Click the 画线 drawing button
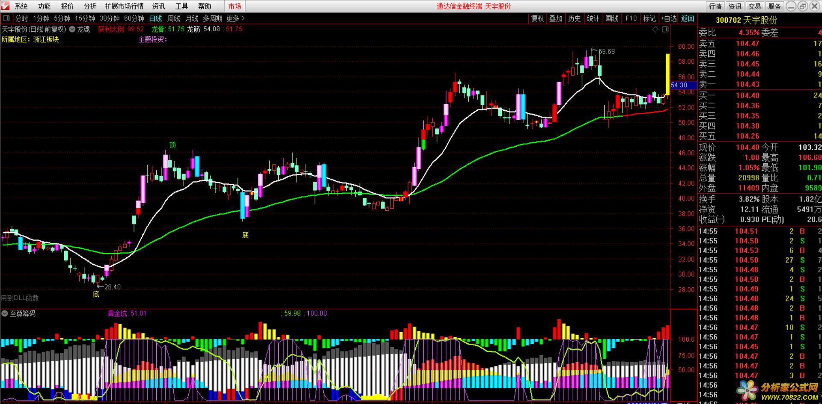The height and width of the screenshot is (404, 822). [x=612, y=18]
